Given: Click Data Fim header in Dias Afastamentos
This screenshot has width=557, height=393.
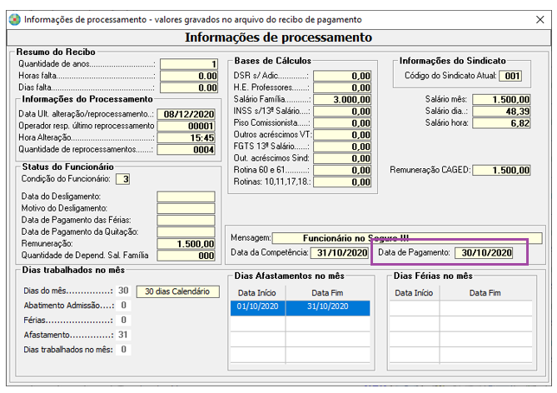Looking at the screenshot, I should click(x=327, y=293).
